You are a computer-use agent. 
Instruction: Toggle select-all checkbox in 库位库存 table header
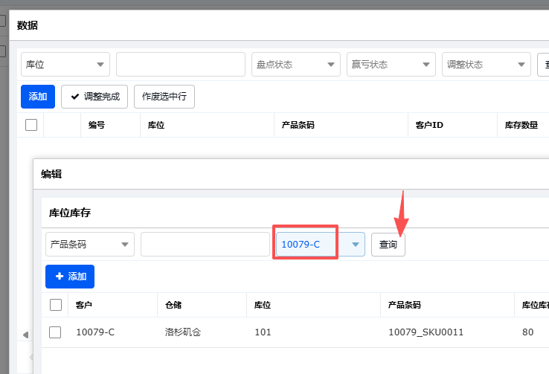[56, 305]
